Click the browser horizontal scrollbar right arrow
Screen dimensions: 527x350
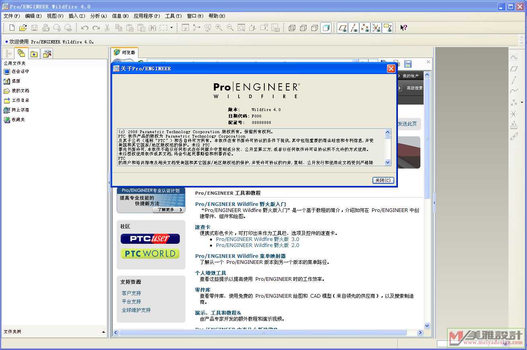click(x=420, y=333)
